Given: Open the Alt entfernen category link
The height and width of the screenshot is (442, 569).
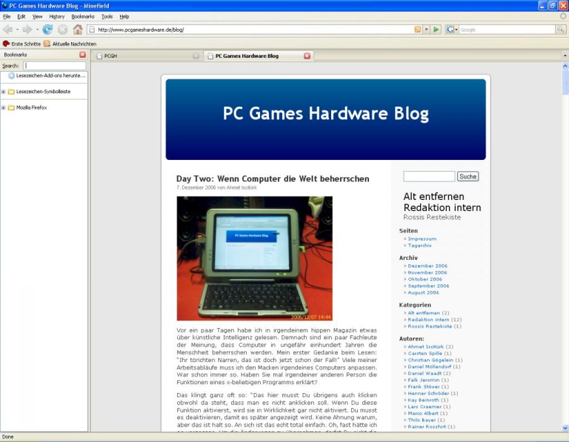Looking at the screenshot, I should [424, 313].
